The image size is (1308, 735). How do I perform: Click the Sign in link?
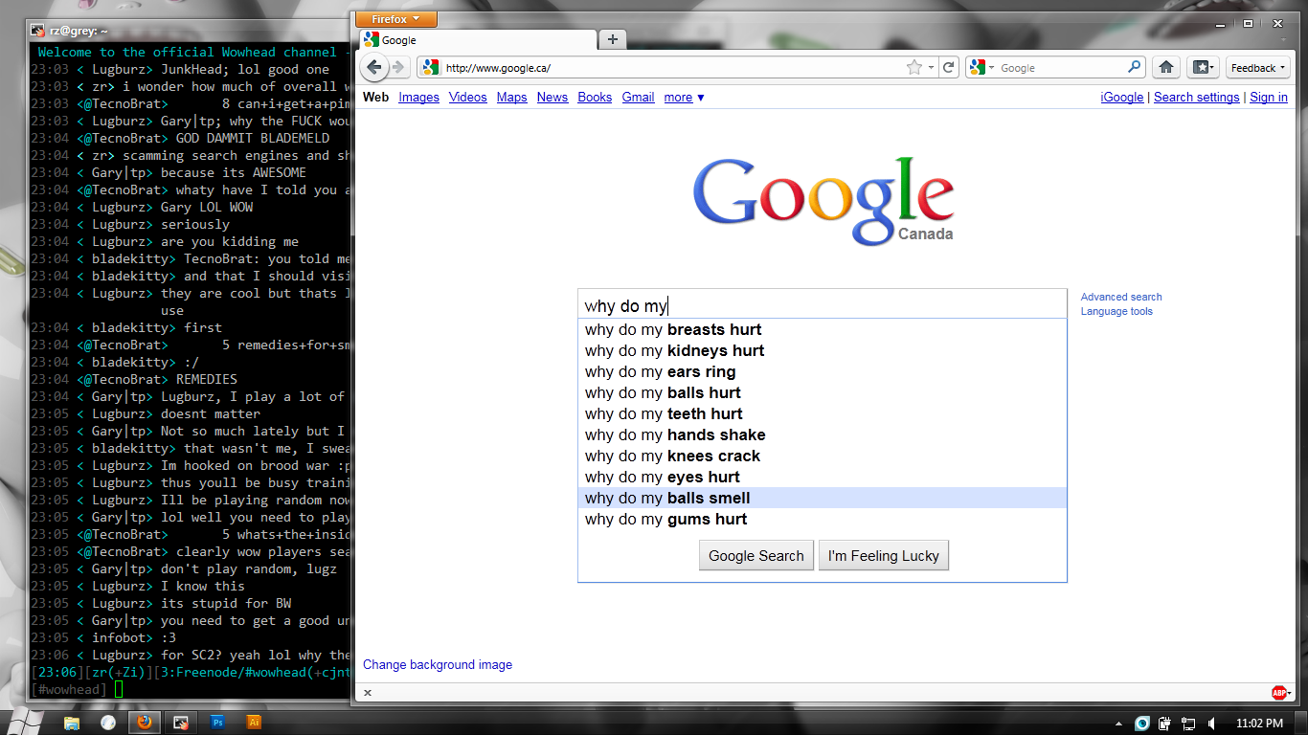[x=1269, y=97]
